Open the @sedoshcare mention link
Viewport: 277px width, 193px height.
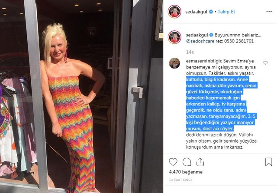[x=200, y=41]
